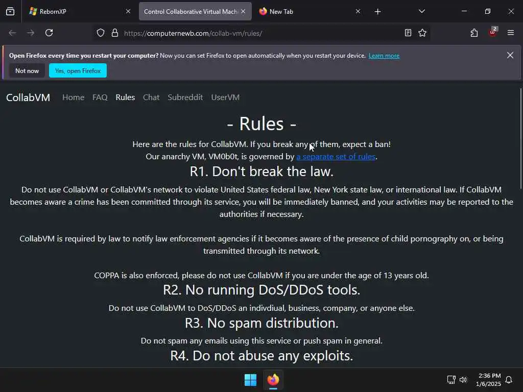This screenshot has width=523, height=392.
Task: Reload the current page
Action: coord(49,33)
